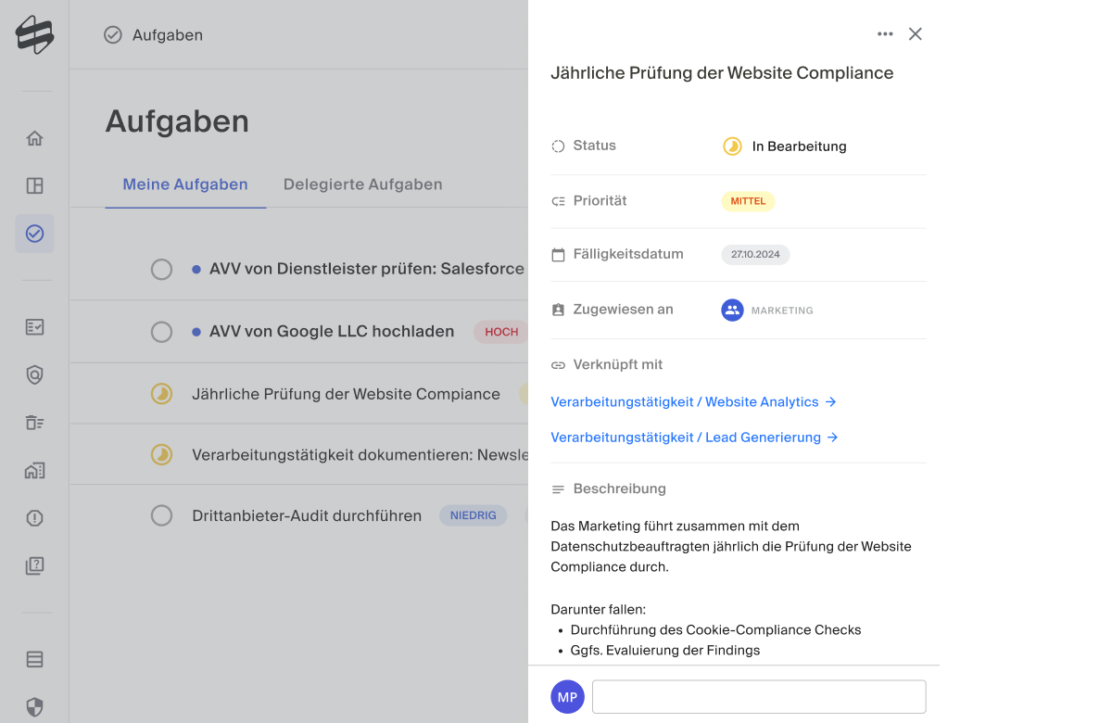Click the In Bearbeitung status icon in the panel
The width and height of the screenshot is (1112, 723).
[x=732, y=146]
